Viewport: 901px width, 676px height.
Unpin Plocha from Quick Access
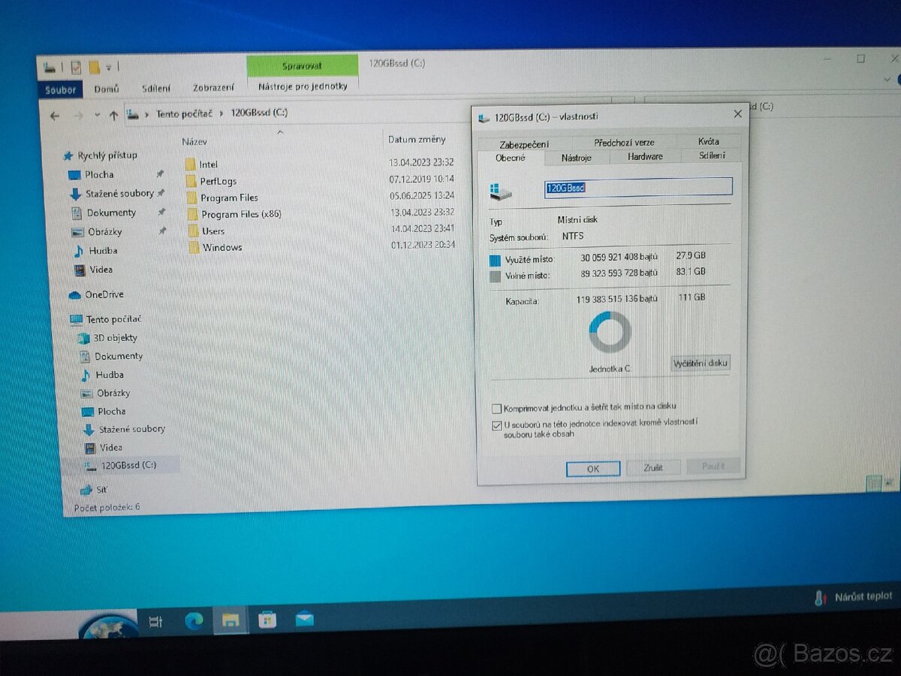pyautogui.click(x=160, y=173)
